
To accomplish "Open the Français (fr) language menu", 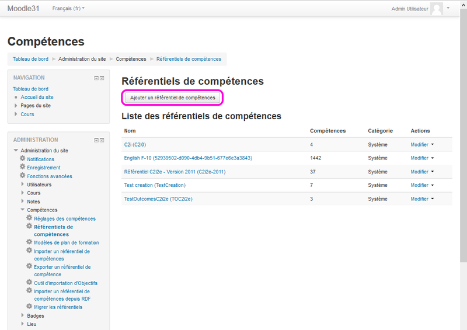I will 68,9.
